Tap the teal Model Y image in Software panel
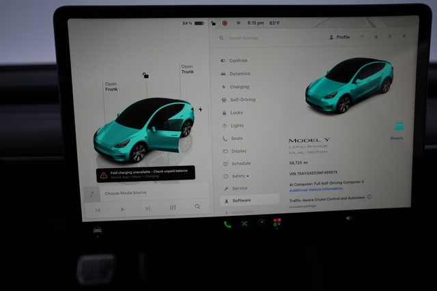This screenshot has width=437, height=291. (x=350, y=85)
